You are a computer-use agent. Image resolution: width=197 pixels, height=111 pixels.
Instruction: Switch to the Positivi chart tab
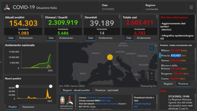coord(12,107)
